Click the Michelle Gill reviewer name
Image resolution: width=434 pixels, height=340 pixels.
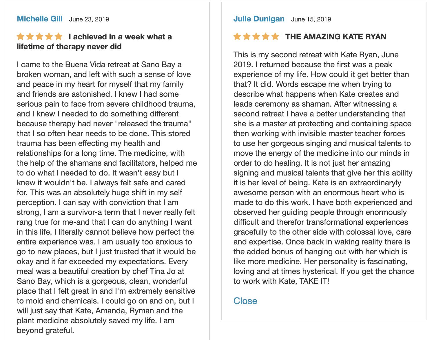pos(40,19)
